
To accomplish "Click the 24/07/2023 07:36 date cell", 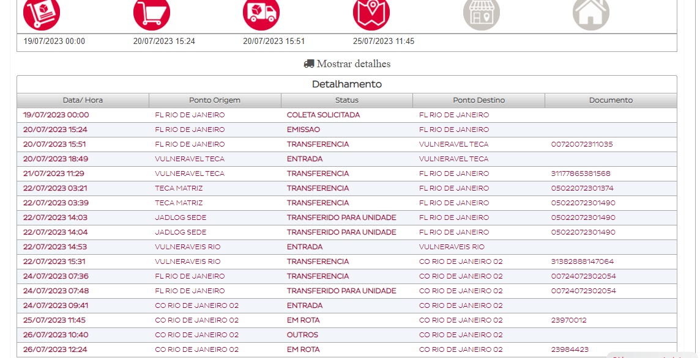I will (56, 277).
